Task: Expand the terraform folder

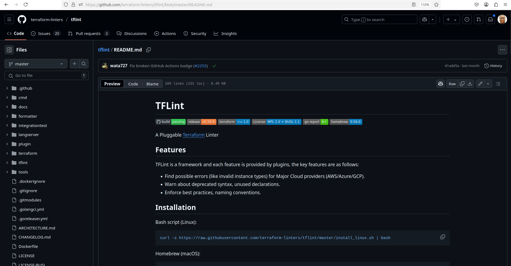Action: 7,153
